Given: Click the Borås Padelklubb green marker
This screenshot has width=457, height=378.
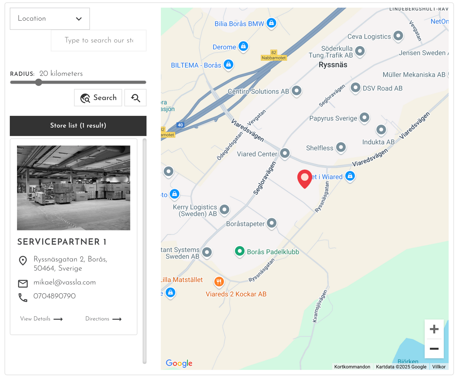Looking at the screenshot, I should coord(240,251).
